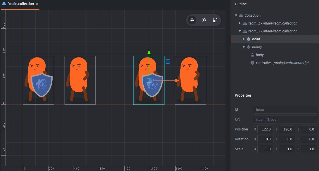Click the Position X input field

(265, 129)
